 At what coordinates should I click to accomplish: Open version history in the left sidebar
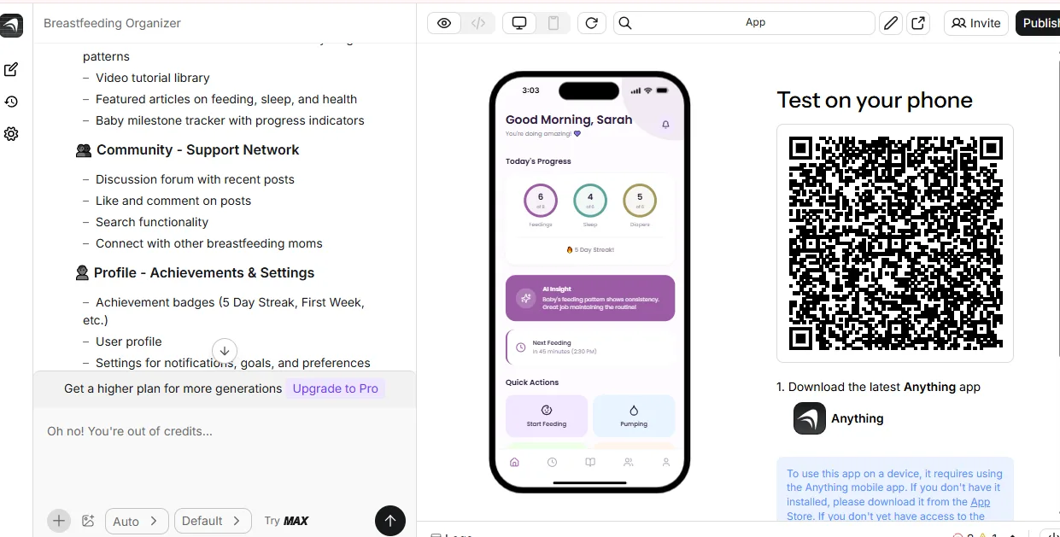click(11, 102)
